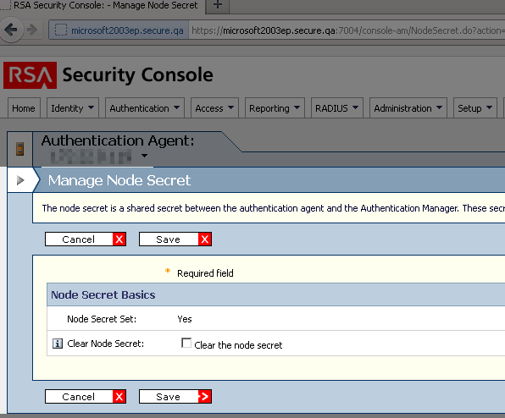
Task: Open the Authentication menu
Action: tap(145, 108)
